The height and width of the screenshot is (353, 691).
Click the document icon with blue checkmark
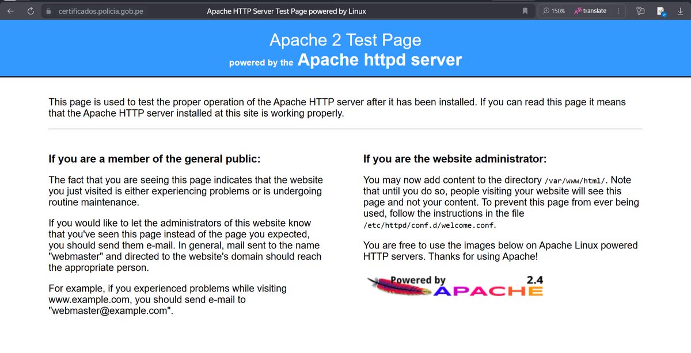(x=661, y=11)
